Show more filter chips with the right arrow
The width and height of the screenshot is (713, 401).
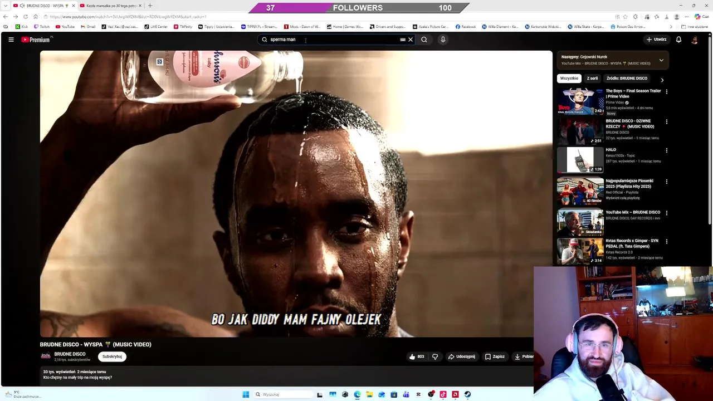click(662, 80)
